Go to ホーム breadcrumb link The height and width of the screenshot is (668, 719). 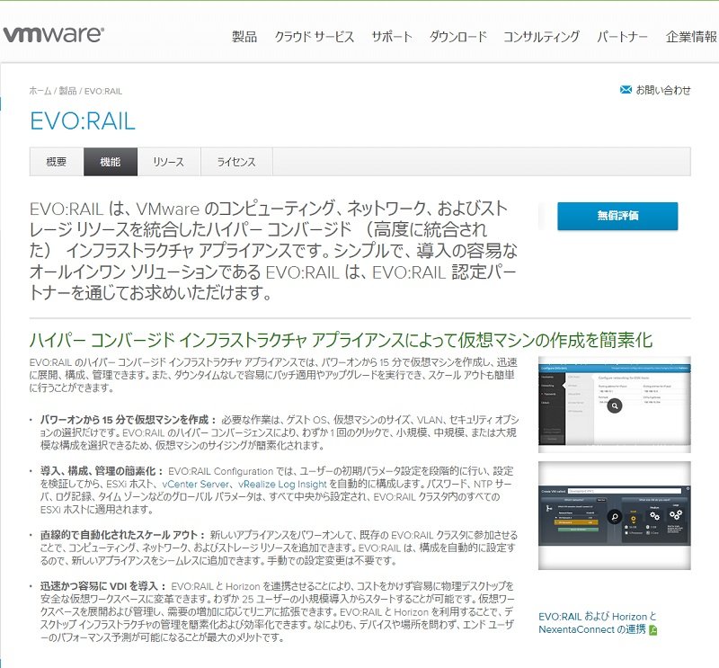click(x=40, y=91)
